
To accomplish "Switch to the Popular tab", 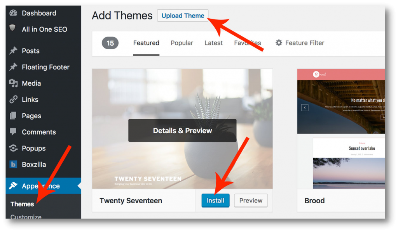I will click(x=182, y=43).
